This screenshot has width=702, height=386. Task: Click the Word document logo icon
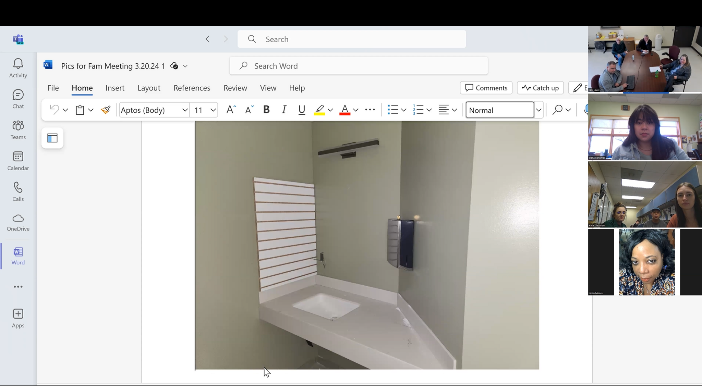coord(48,65)
